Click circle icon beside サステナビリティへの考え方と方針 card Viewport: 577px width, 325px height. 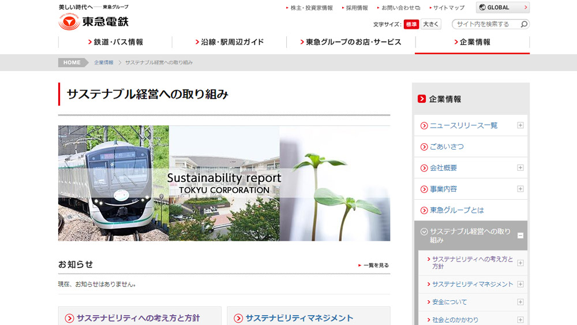(70, 318)
